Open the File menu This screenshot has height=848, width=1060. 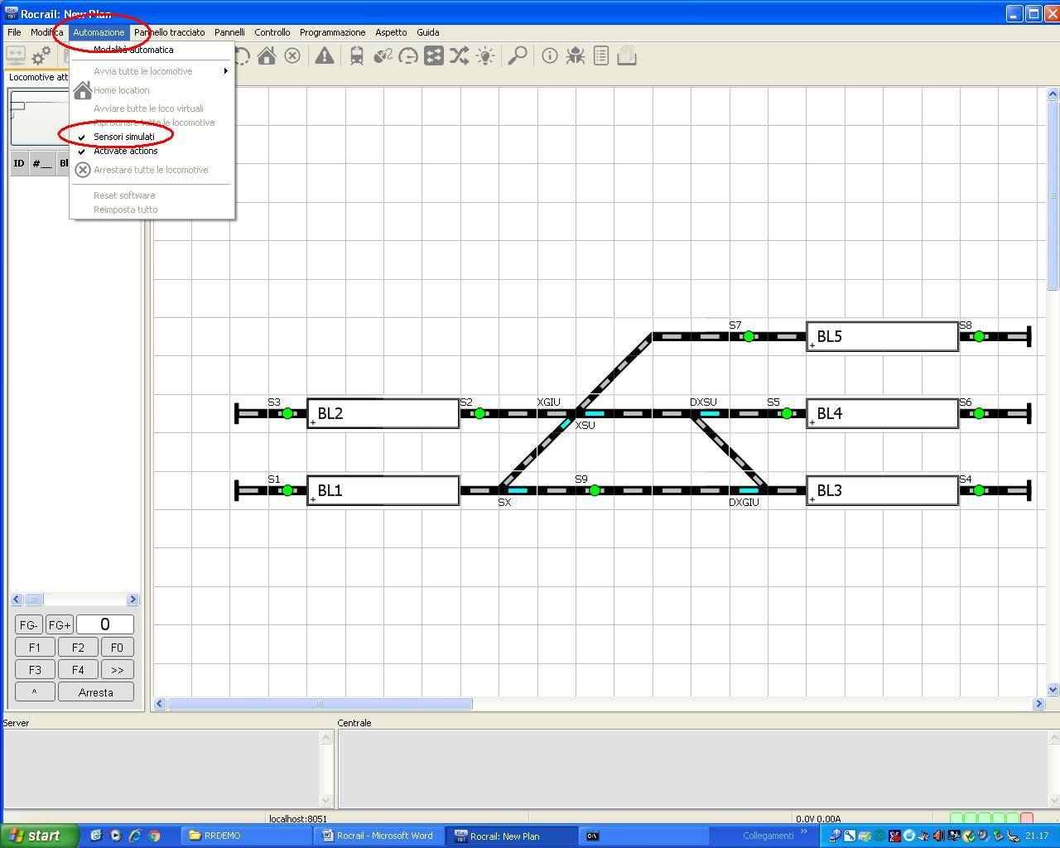coord(15,32)
